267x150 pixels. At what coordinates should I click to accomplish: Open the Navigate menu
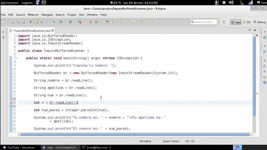(x=47, y=15)
